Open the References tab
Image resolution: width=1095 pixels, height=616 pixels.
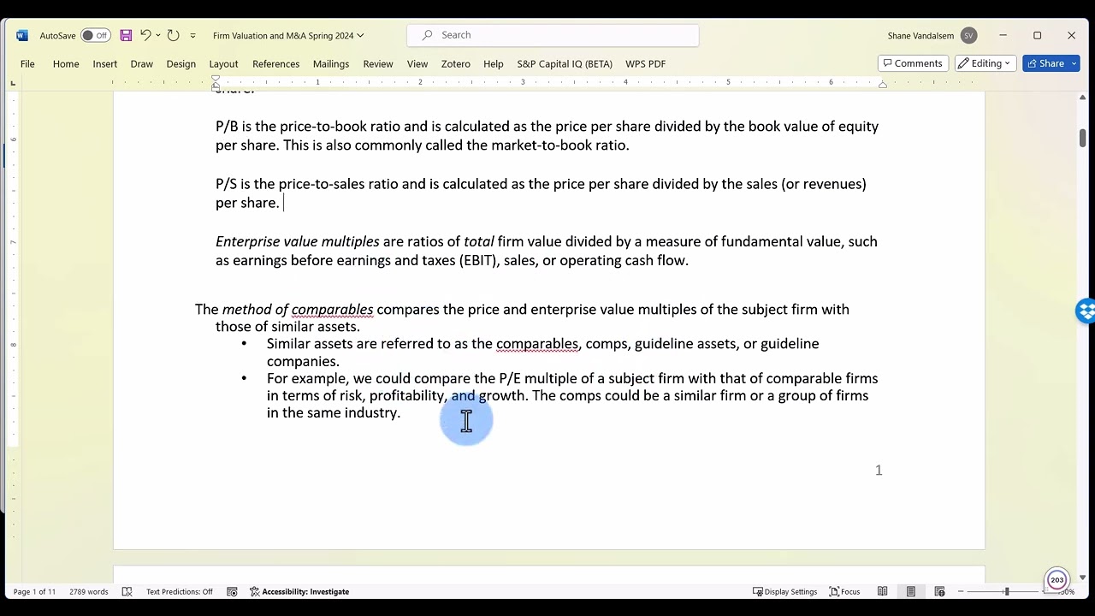[275, 64]
